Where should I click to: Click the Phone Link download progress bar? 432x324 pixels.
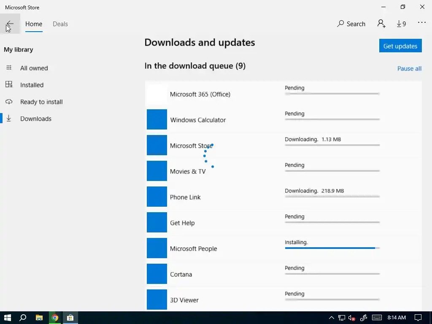click(332, 197)
